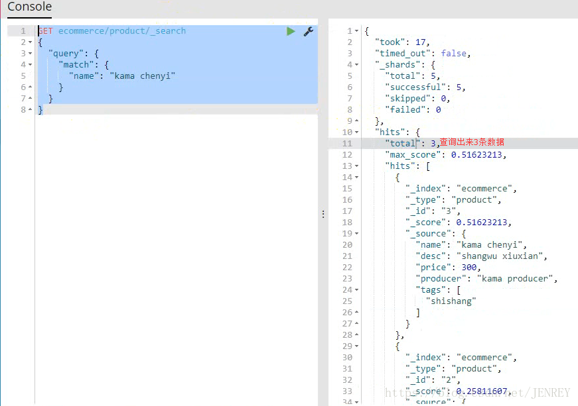Place cursor on GET request line text
The width and height of the screenshot is (578, 406).
(x=112, y=31)
